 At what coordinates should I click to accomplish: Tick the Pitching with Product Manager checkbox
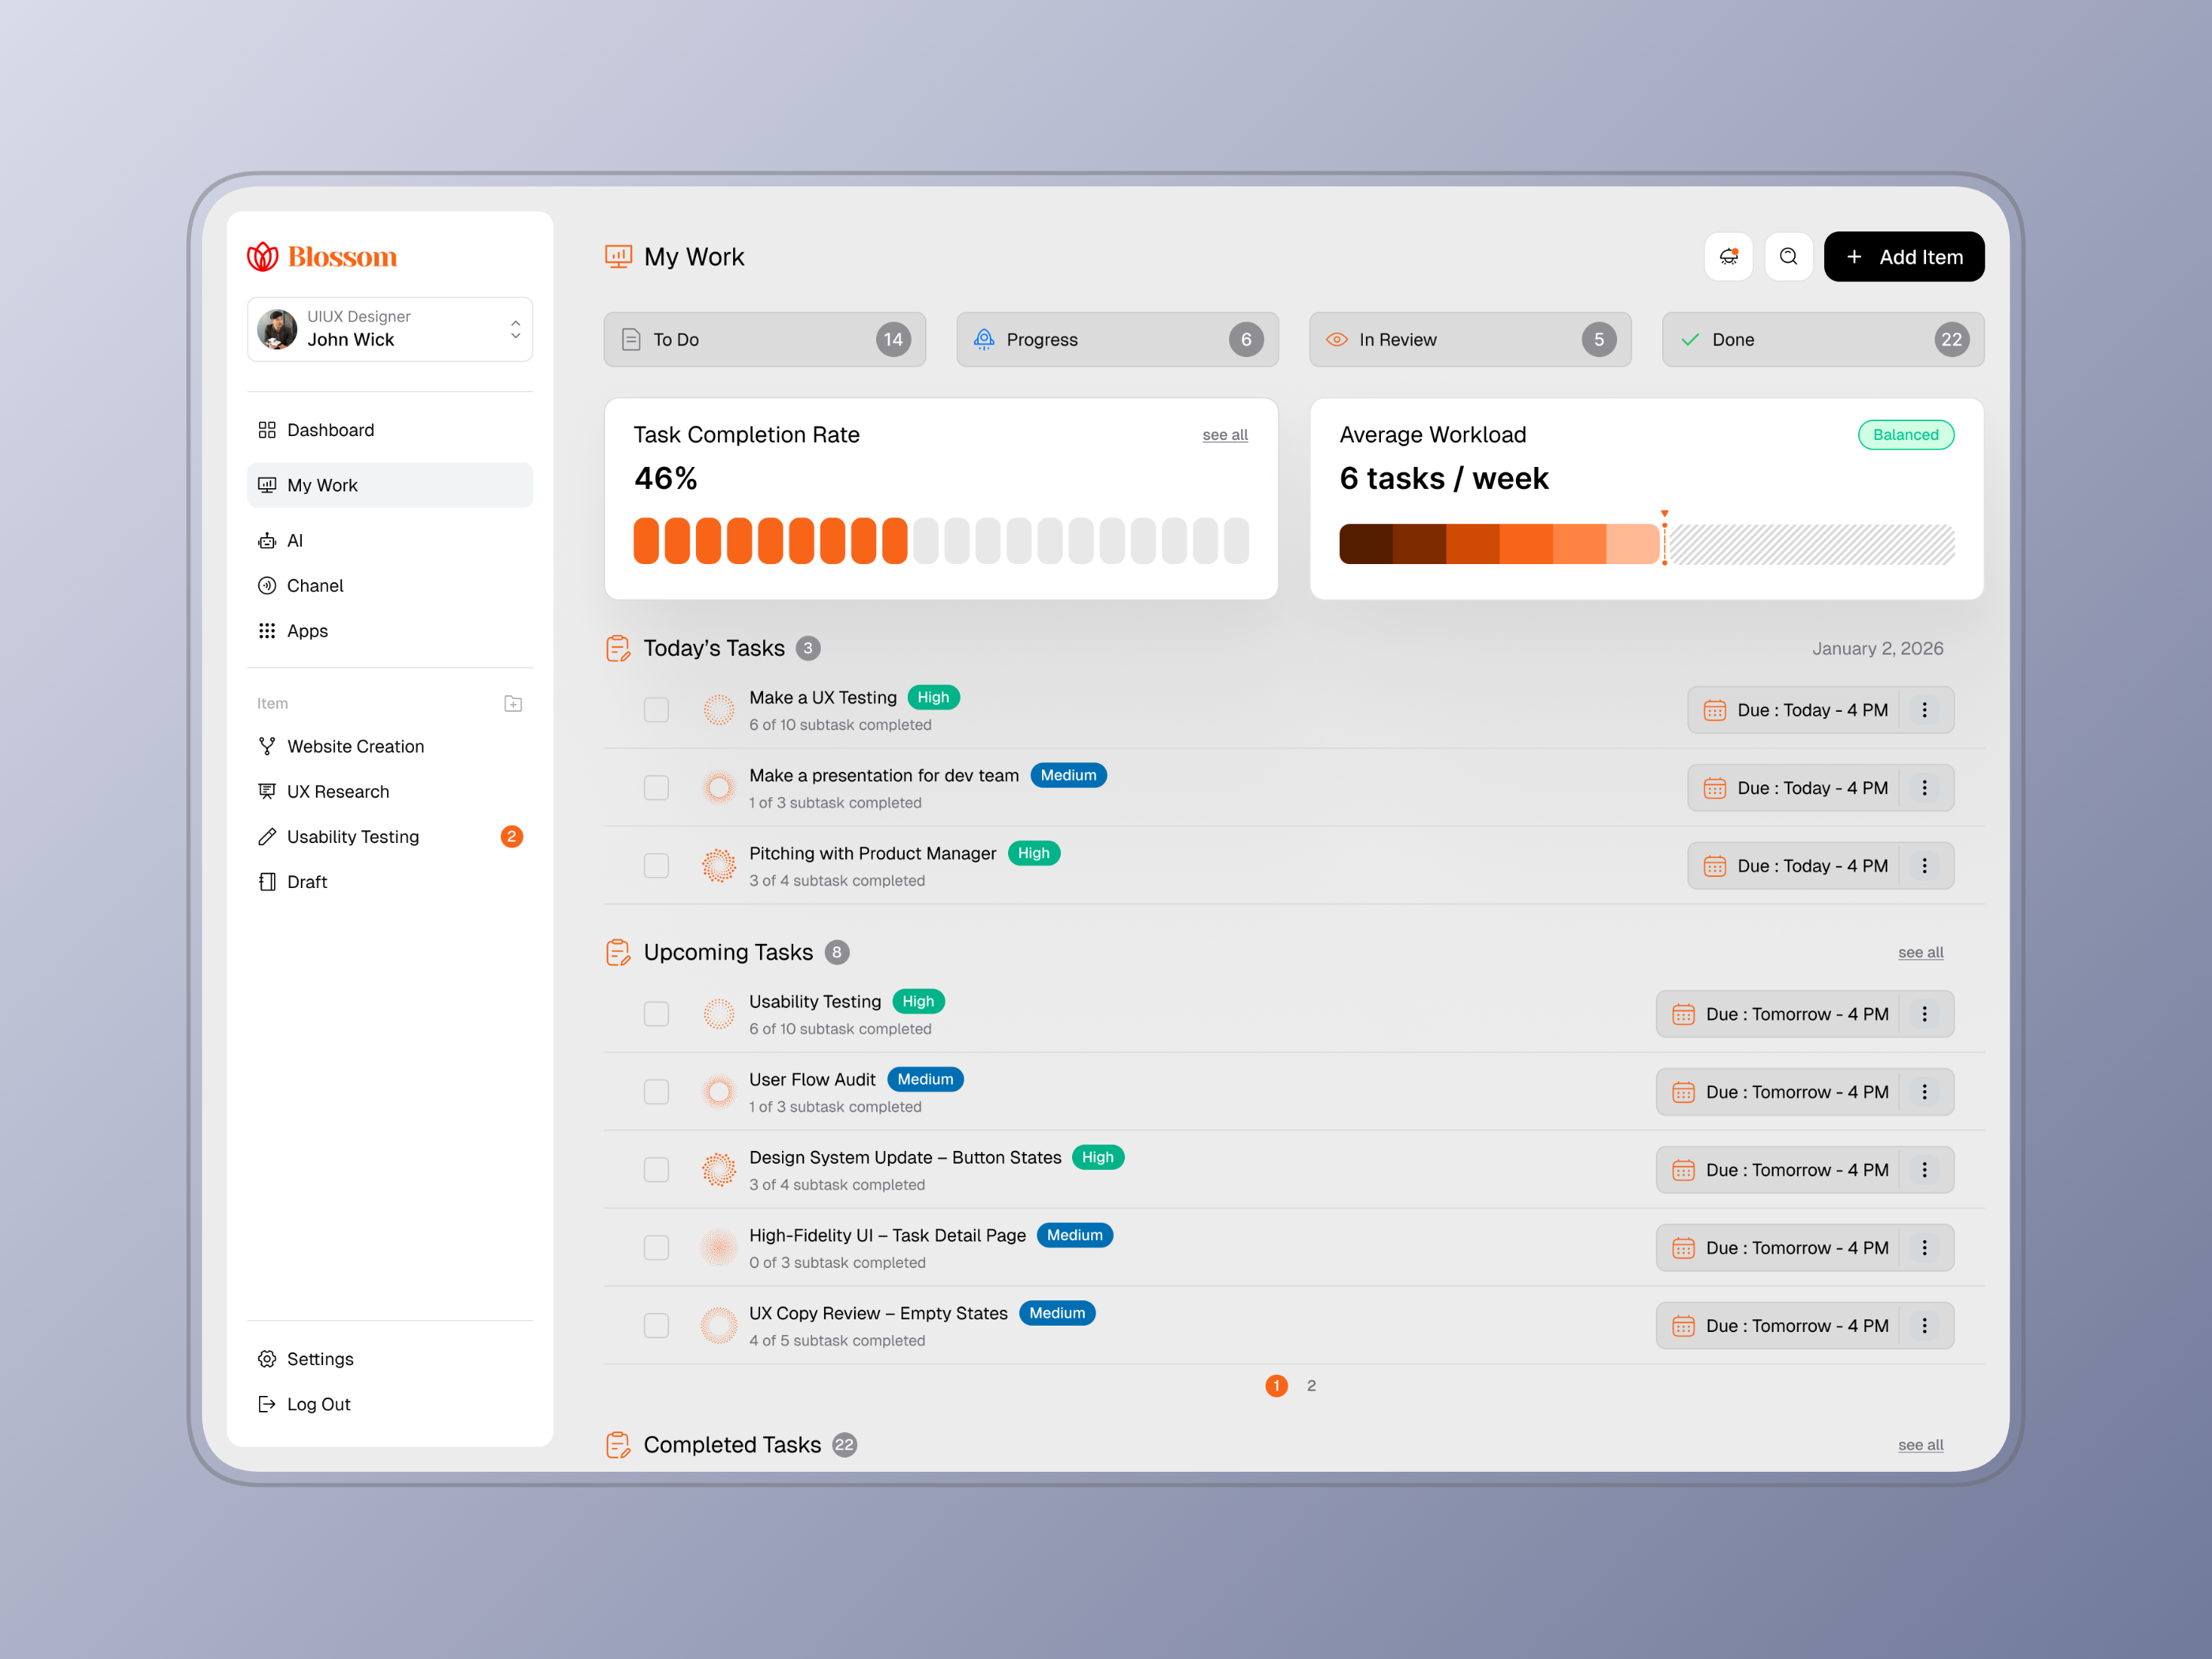coord(656,866)
